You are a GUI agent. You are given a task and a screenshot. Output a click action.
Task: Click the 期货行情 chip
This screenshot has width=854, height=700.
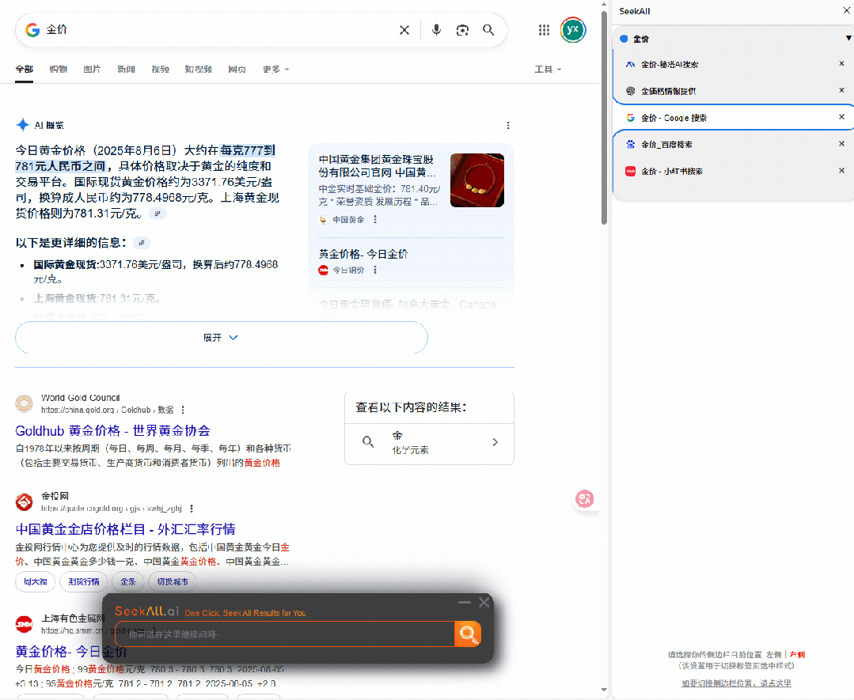pos(84,582)
